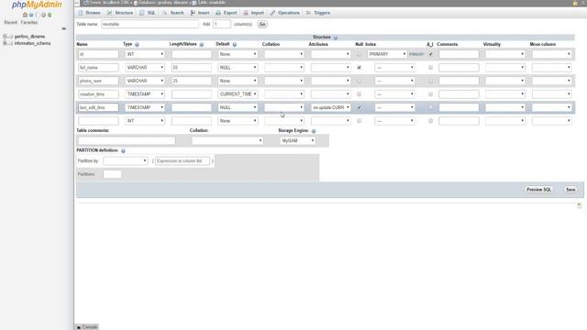Open Move column dropdown for id row

[551, 54]
